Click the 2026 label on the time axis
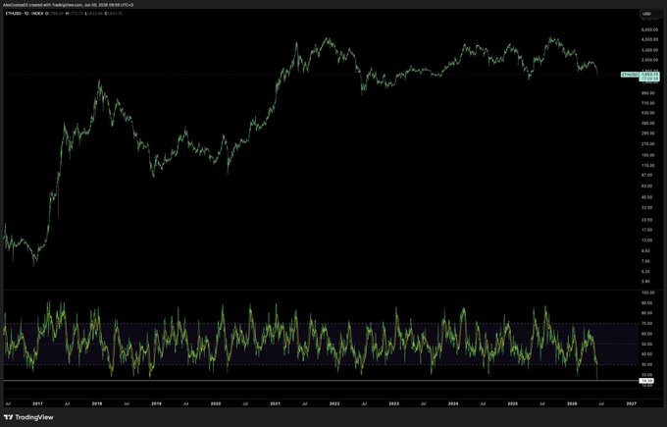667x427 pixels. 572,403
